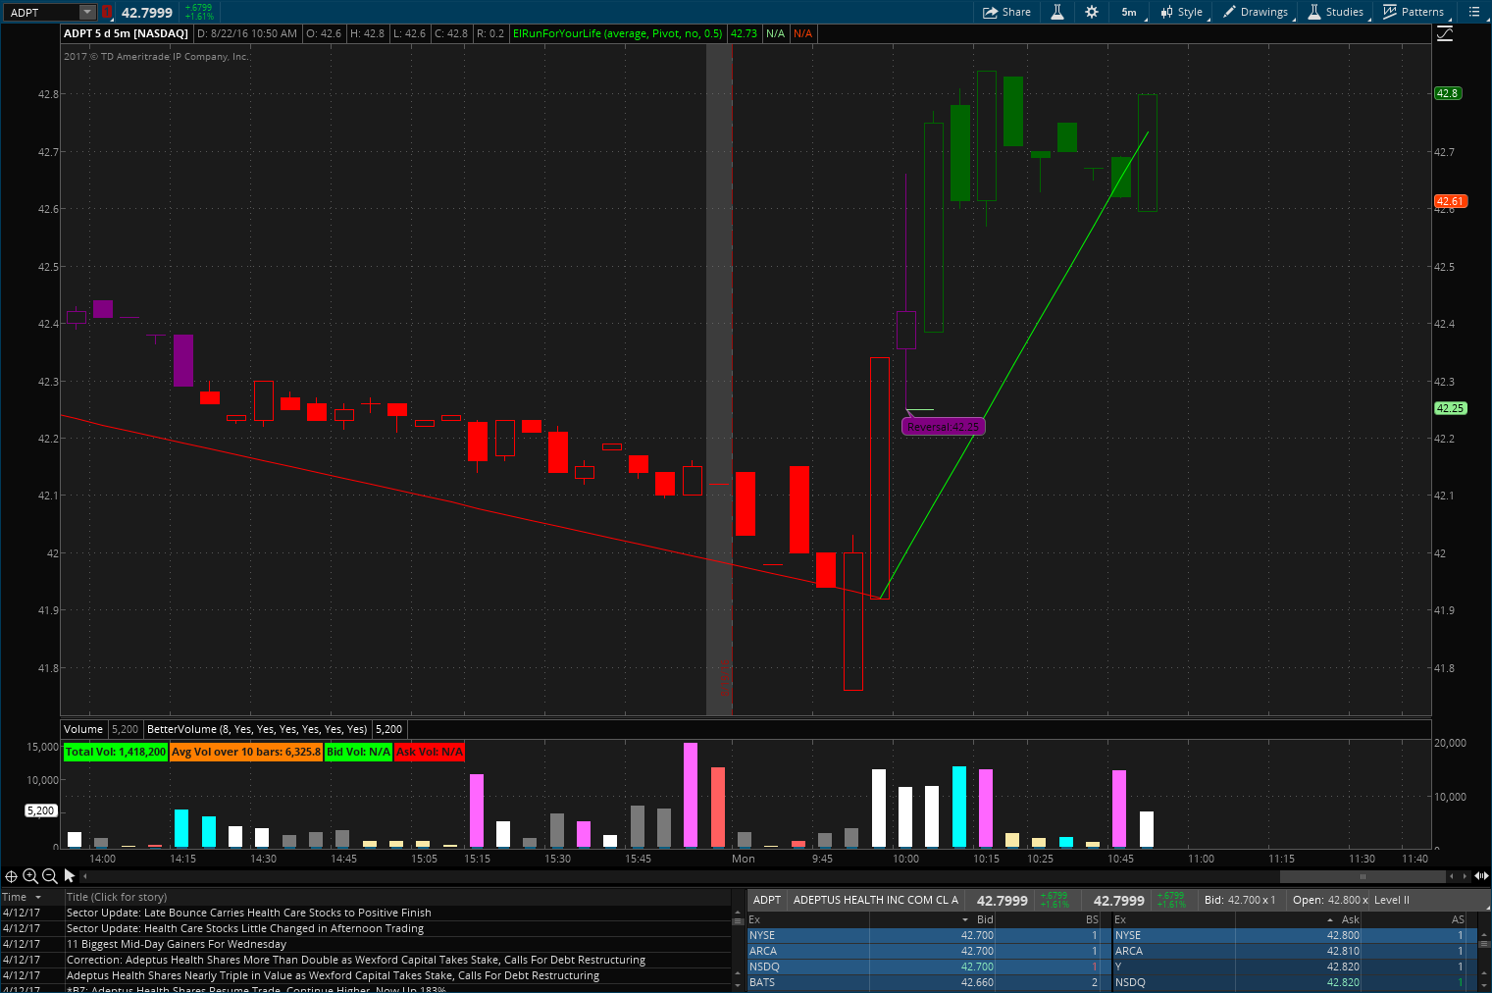Click the Ask Vol: N/A label

point(430,752)
